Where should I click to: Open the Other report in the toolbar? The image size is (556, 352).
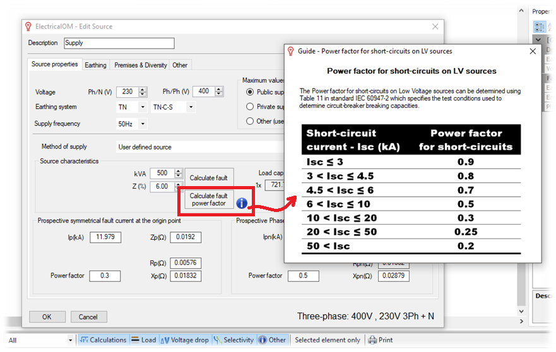[272, 340]
